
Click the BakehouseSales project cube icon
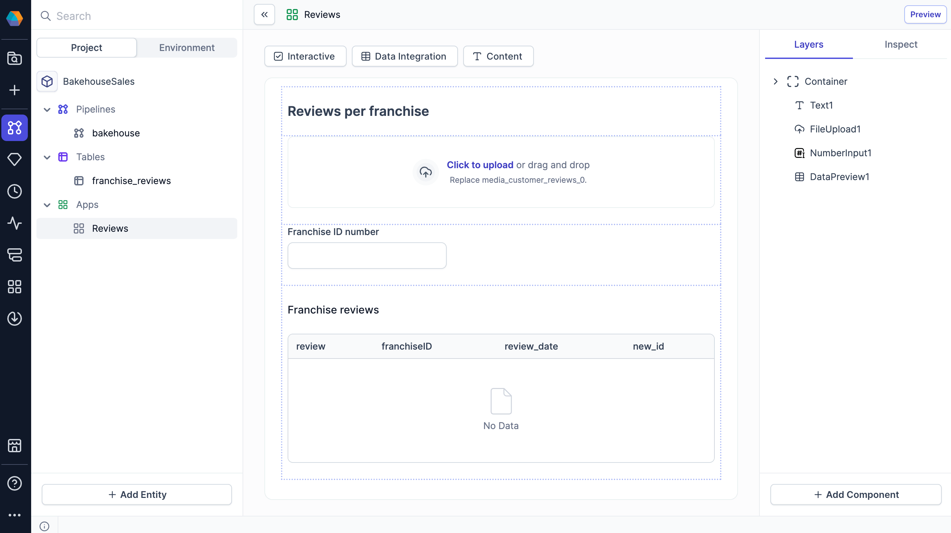click(47, 81)
